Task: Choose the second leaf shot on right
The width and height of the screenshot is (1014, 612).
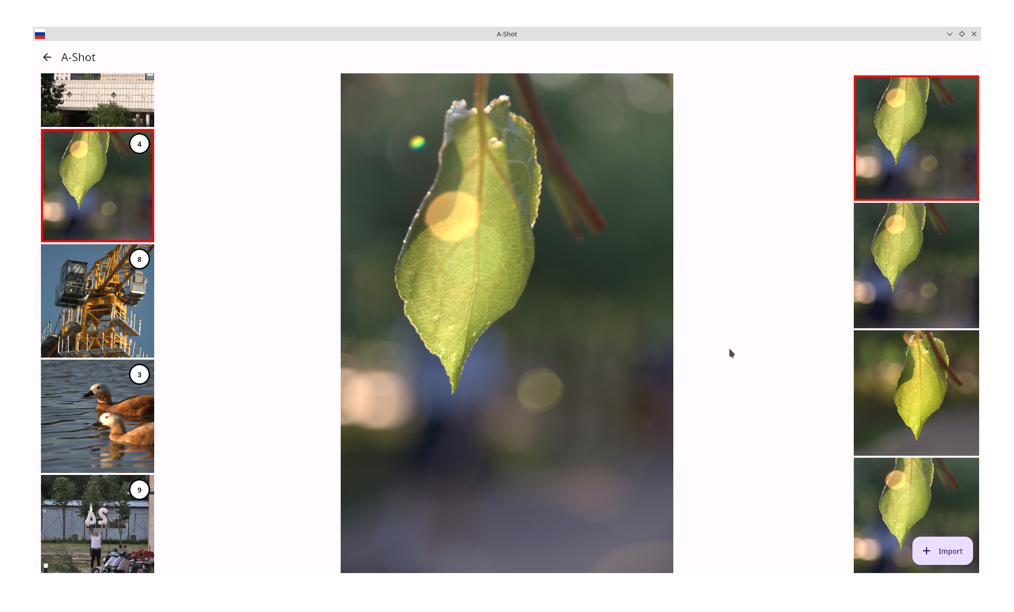Action: pyautogui.click(x=916, y=266)
